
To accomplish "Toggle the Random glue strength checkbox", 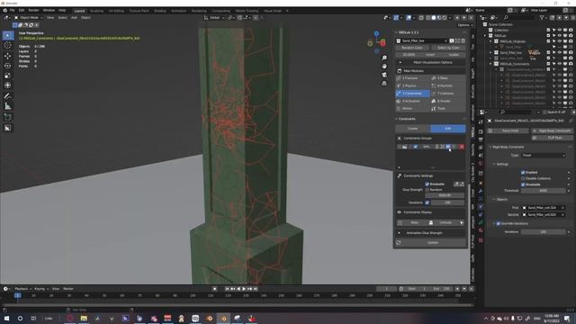I will [x=427, y=190].
